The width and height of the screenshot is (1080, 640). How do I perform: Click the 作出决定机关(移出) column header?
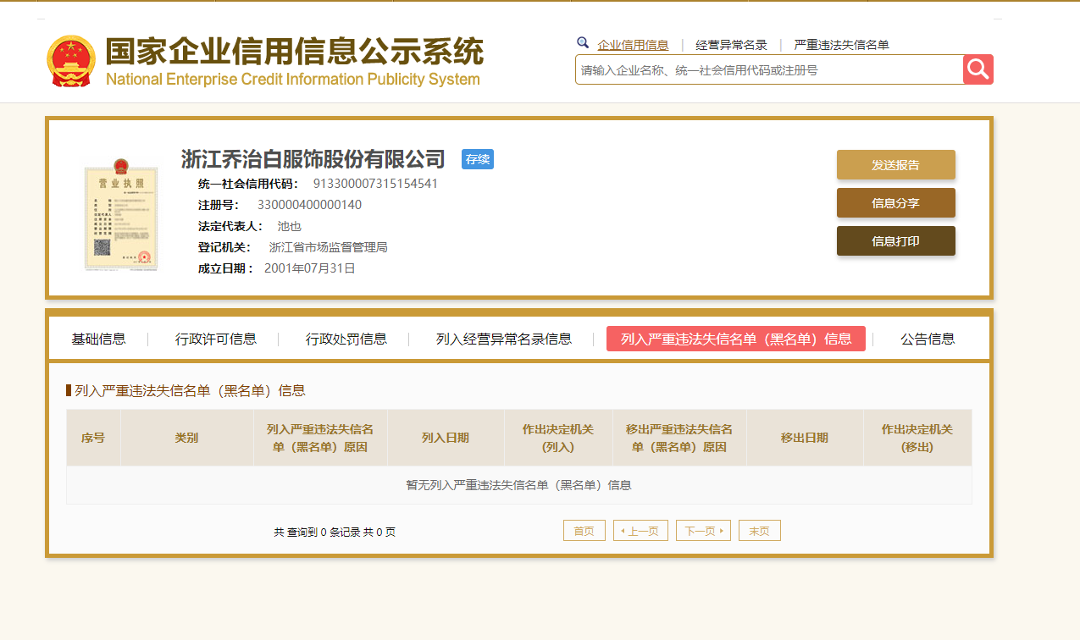(917, 438)
